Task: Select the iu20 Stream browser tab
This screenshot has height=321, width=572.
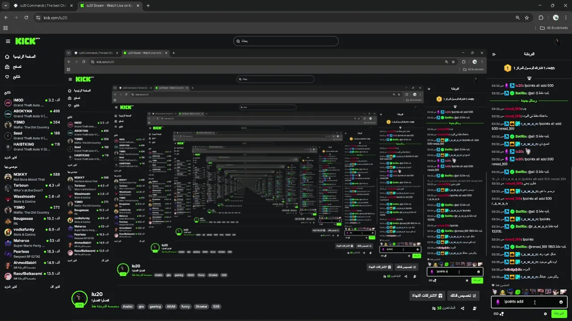Action: point(109,6)
